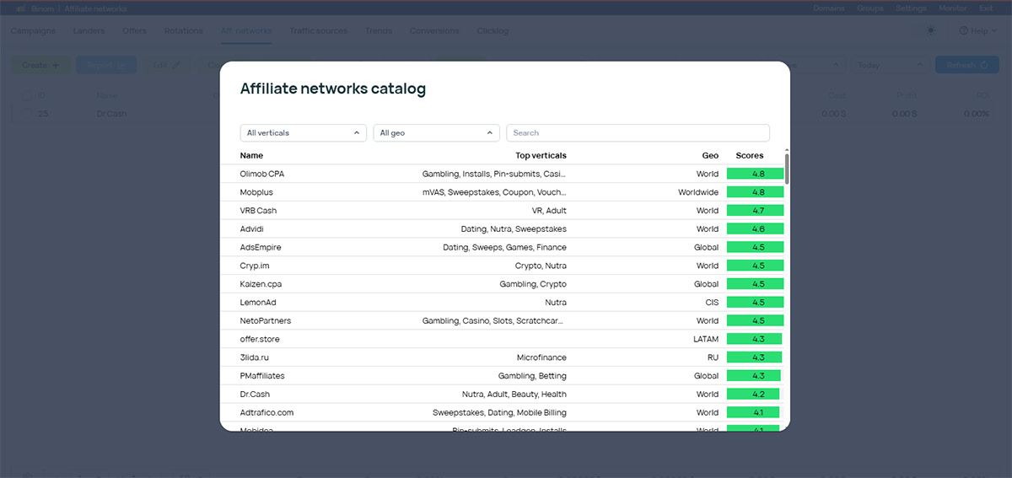Open the Conversions tab

(434, 31)
